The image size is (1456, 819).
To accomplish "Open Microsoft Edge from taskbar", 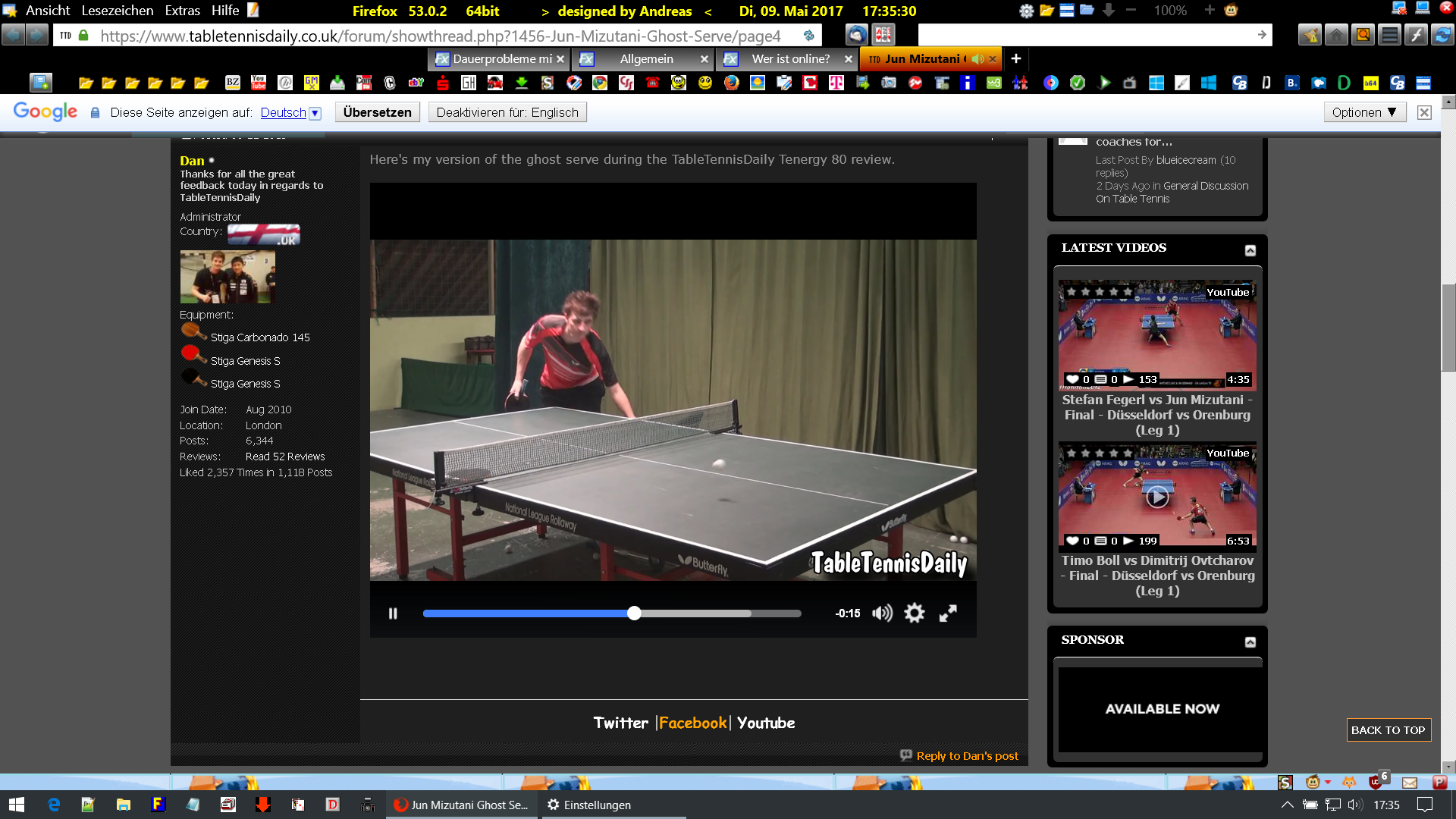I will pos(54,805).
